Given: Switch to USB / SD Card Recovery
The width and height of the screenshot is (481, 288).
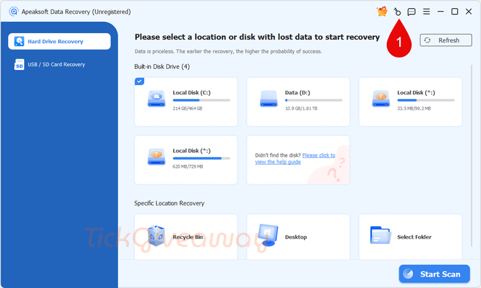Looking at the screenshot, I should pos(56,64).
